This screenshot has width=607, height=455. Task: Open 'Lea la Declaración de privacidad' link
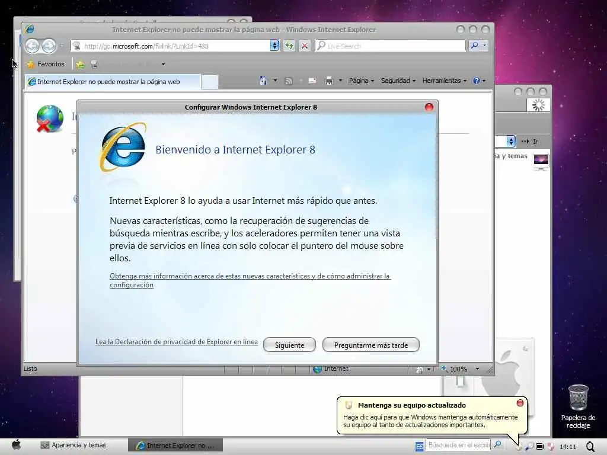(177, 342)
